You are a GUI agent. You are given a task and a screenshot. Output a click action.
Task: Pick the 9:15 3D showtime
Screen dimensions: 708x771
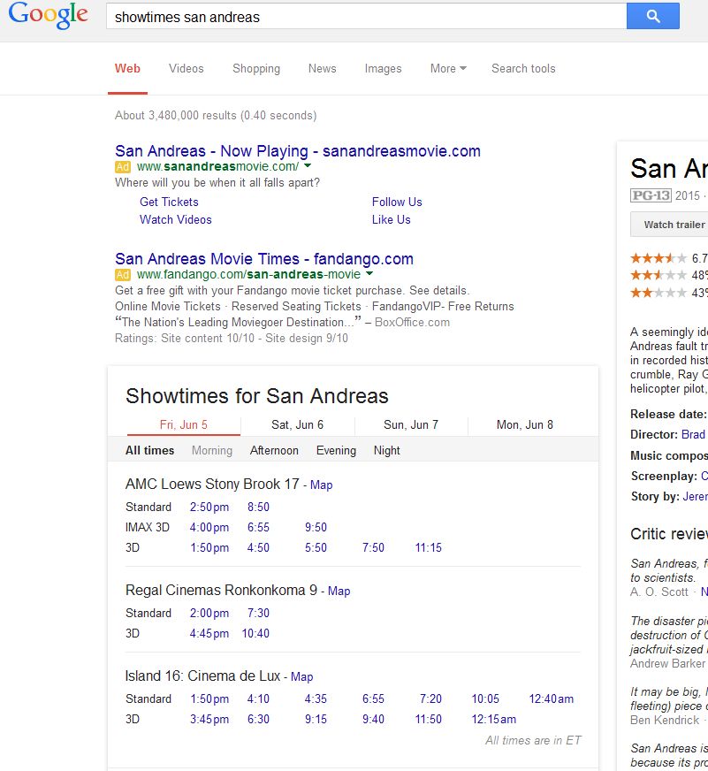click(316, 720)
